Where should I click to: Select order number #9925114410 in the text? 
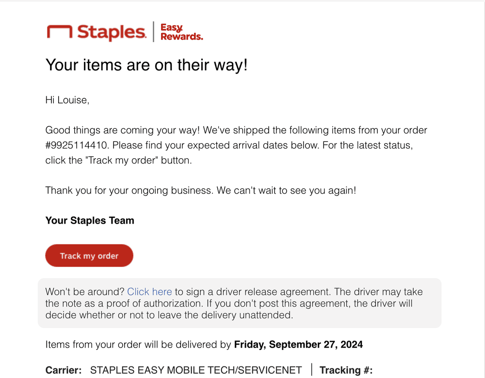click(77, 145)
